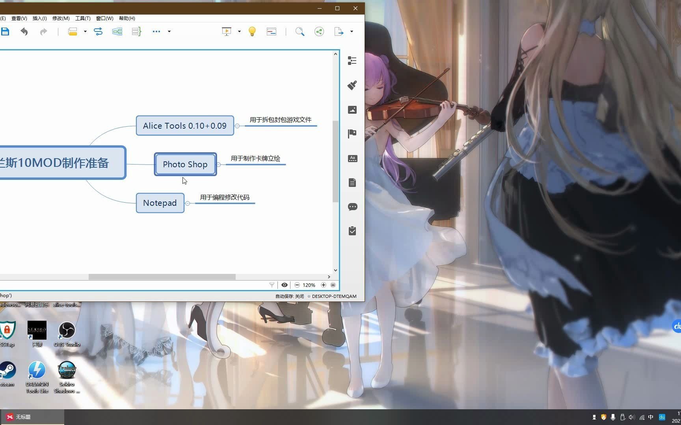
Task: Open the Outline panel in the right sidebar
Action: (352, 61)
